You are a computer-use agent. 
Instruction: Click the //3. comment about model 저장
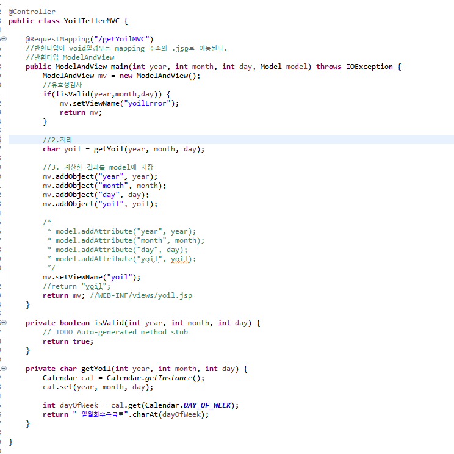[x=98, y=167]
